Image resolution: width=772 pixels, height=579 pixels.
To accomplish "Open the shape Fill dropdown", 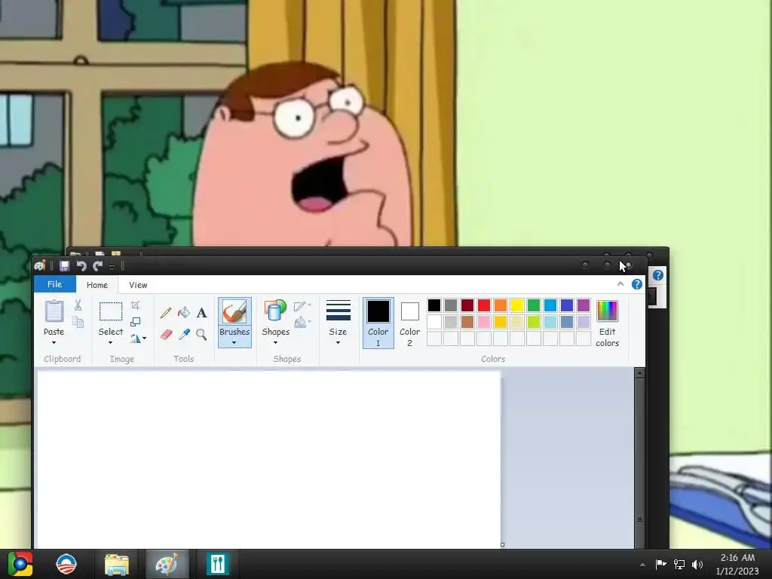I will tap(302, 323).
